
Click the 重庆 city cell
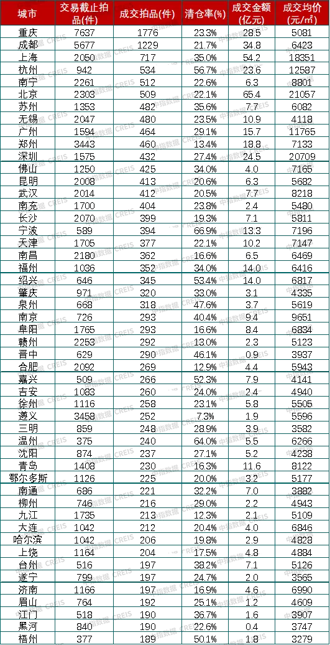coord(27,31)
